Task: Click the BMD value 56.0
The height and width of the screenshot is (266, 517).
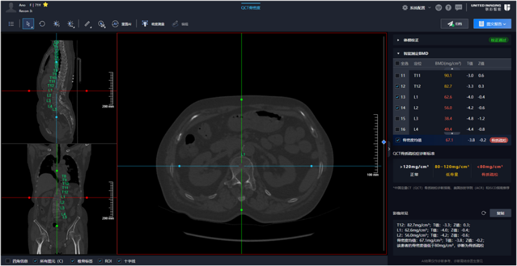Action: (448, 108)
